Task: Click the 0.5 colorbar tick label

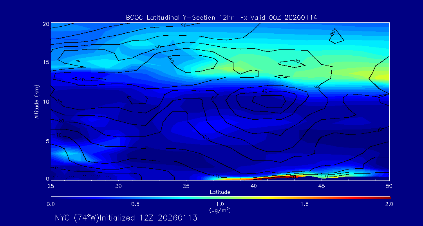Action: 135,204
